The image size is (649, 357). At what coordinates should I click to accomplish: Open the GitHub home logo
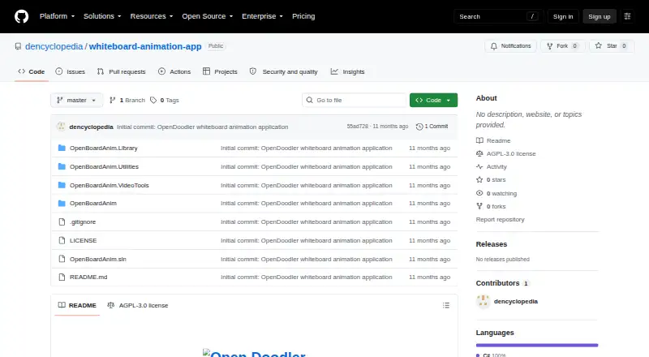[x=22, y=16]
